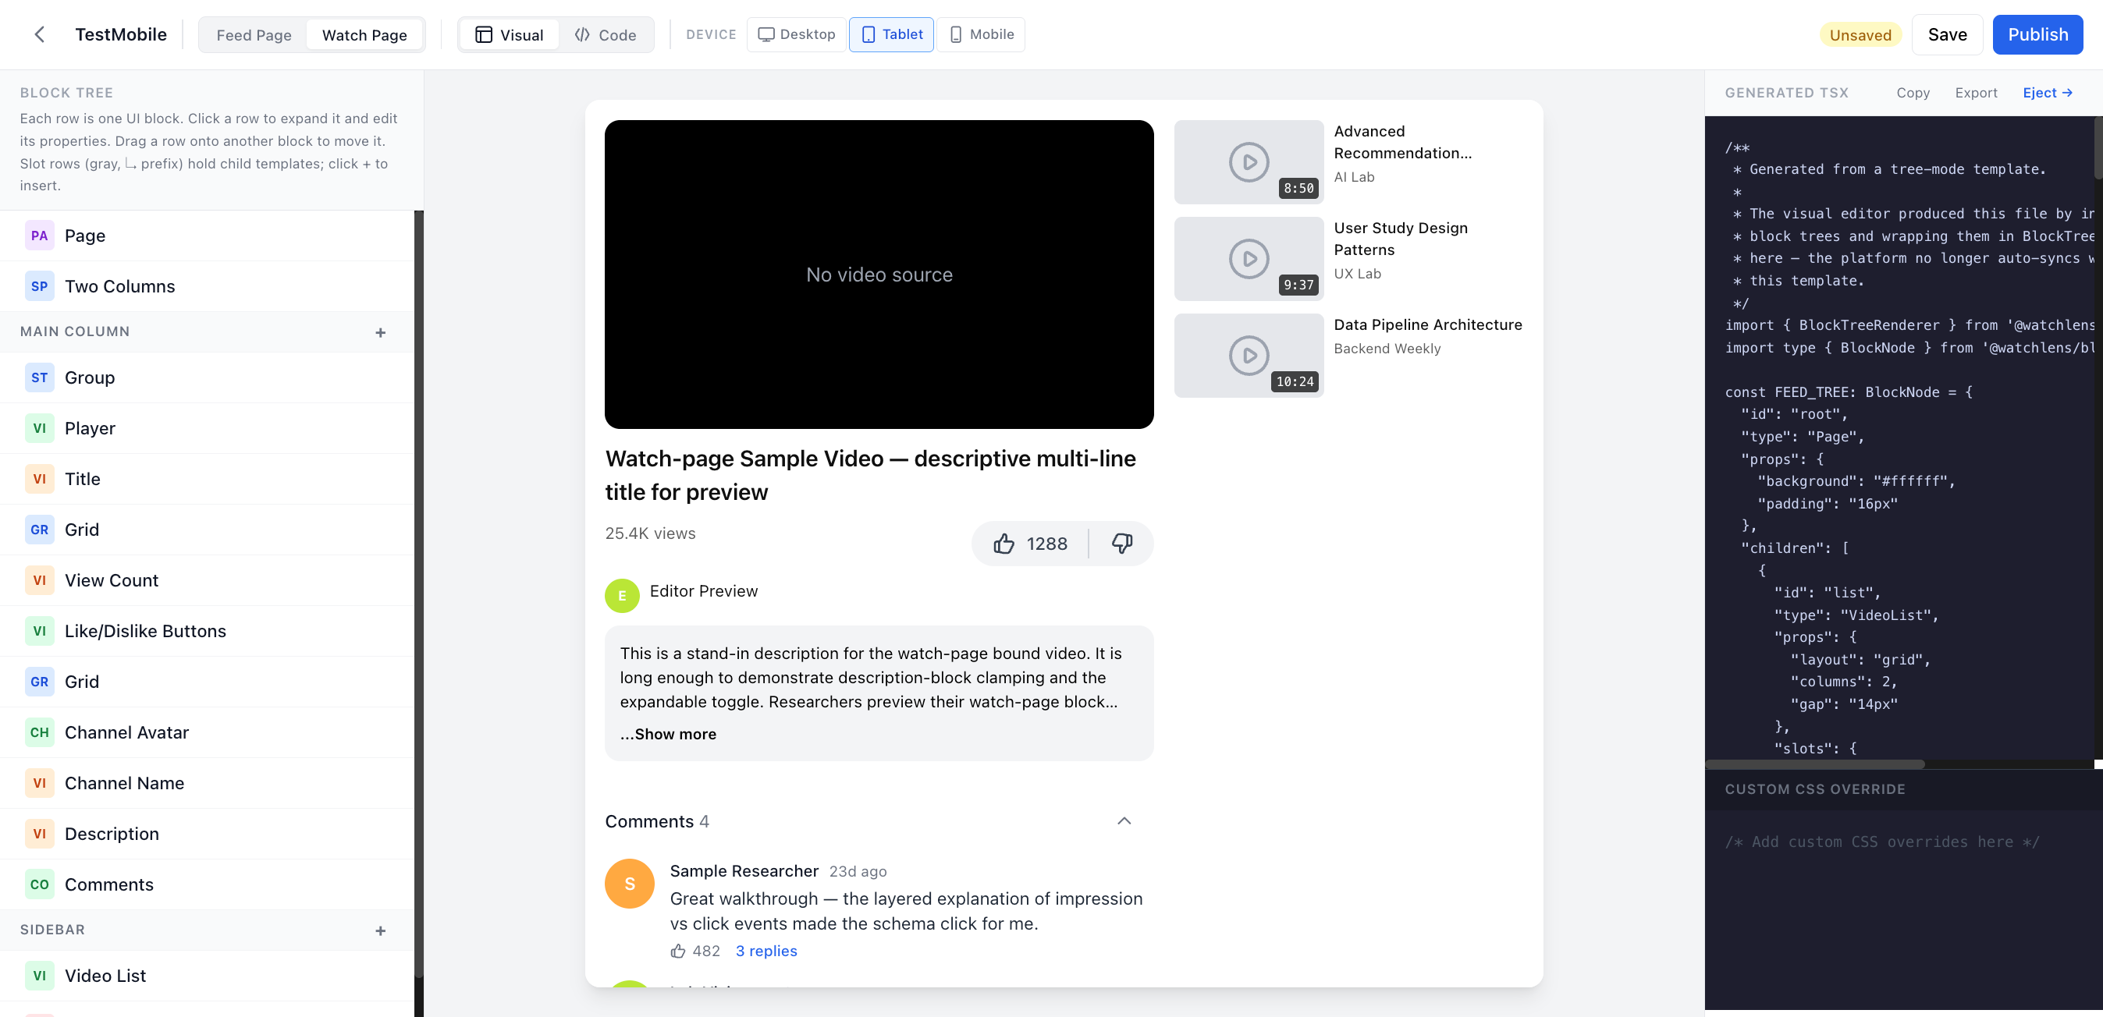2103x1017 pixels.
Task: Open the 3 replies link
Action: (x=766, y=951)
